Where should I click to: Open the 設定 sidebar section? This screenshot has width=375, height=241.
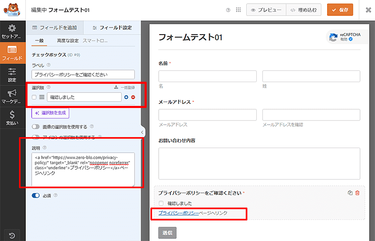[12, 75]
